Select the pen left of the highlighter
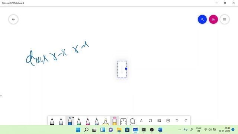 click(x=97, y=121)
